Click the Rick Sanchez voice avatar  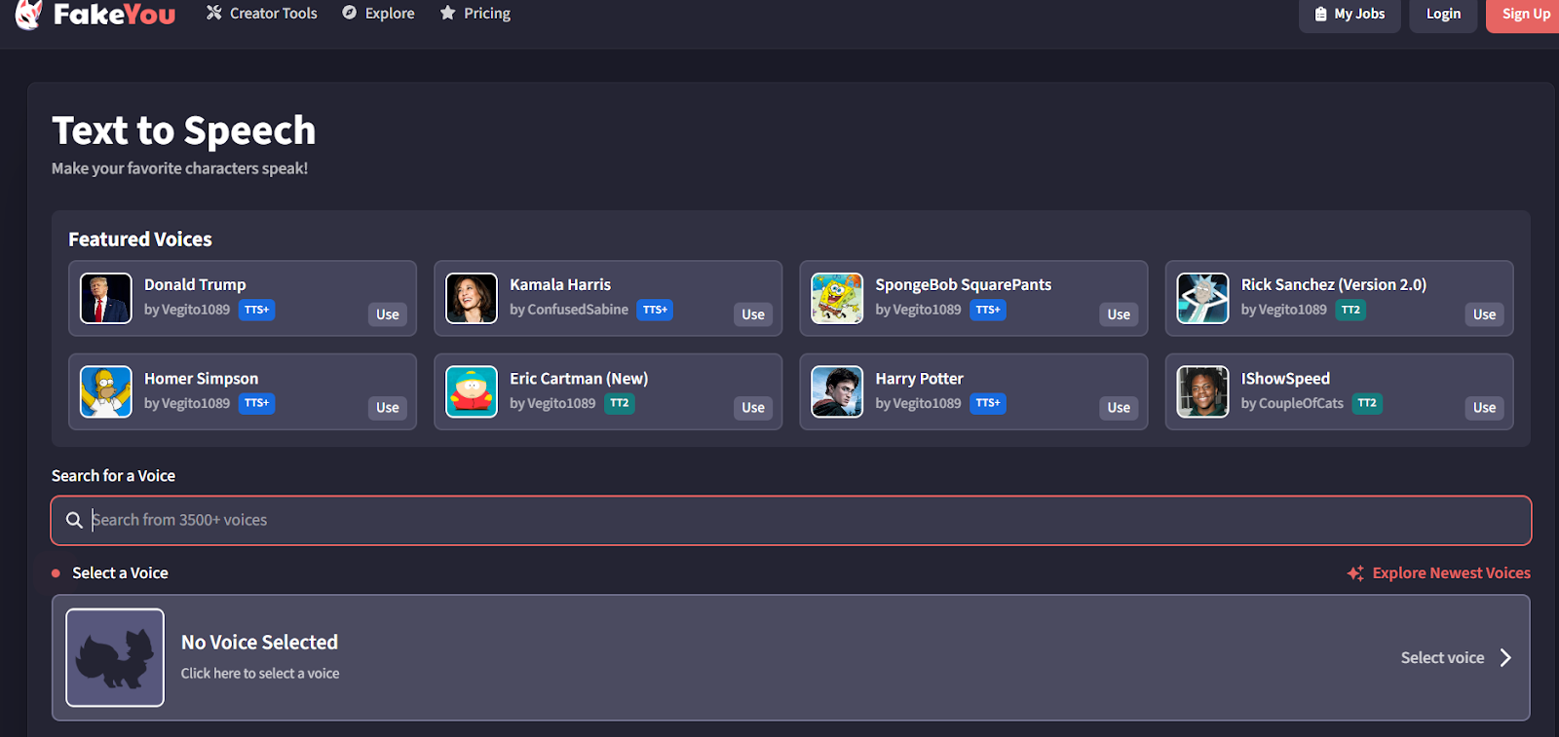[x=1202, y=298]
